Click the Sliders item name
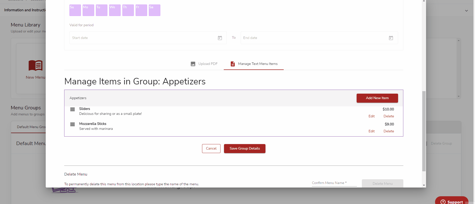This screenshot has width=475, height=204. coord(84,109)
